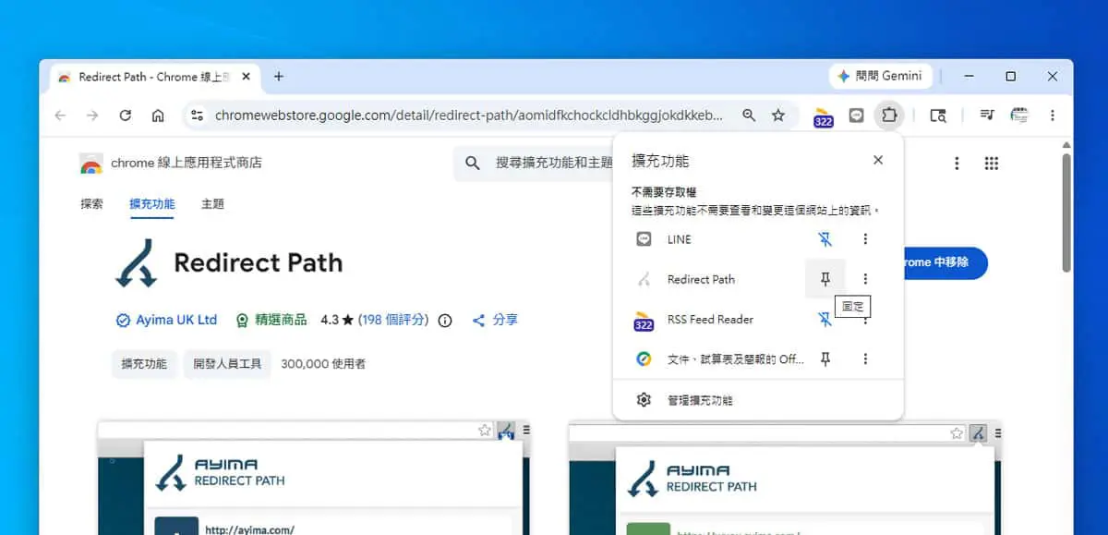Image resolution: width=1108 pixels, height=535 pixels.
Task: Open the web store three-dot menu
Action: coord(957,164)
